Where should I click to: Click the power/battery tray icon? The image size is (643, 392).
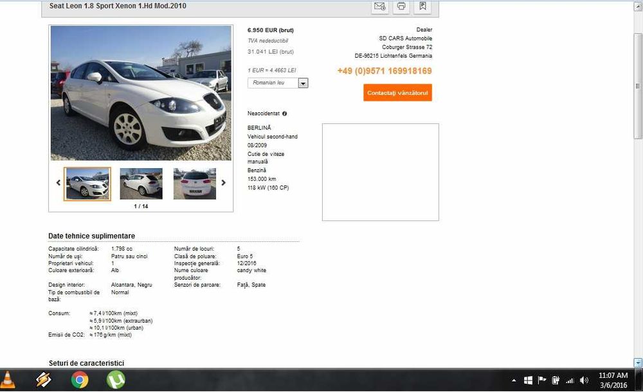(x=556, y=380)
